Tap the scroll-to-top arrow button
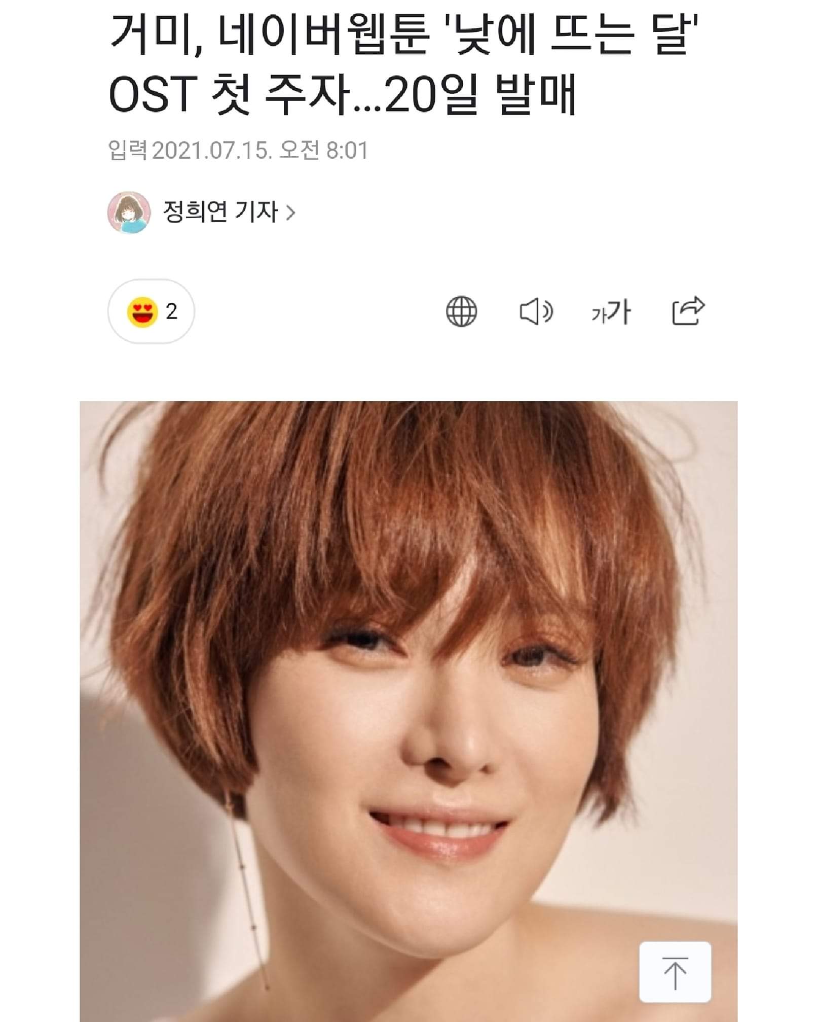 click(x=675, y=972)
